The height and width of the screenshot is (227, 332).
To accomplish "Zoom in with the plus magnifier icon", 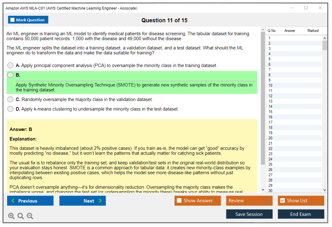I will point(11,216).
